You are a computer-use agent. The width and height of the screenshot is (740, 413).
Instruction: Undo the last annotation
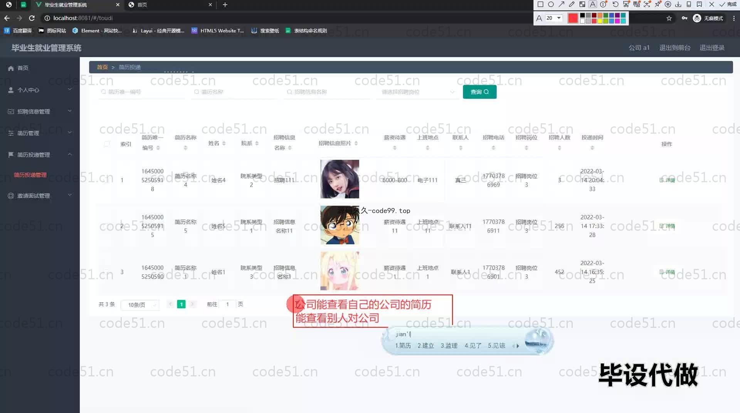point(616,5)
